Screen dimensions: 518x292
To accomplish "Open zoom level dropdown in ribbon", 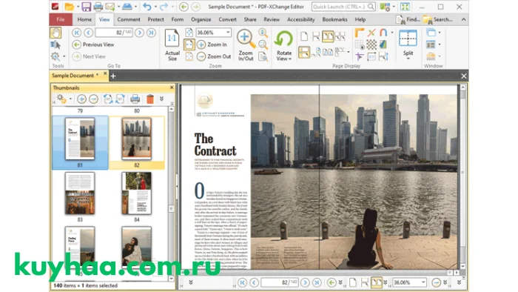I will pos(228,33).
